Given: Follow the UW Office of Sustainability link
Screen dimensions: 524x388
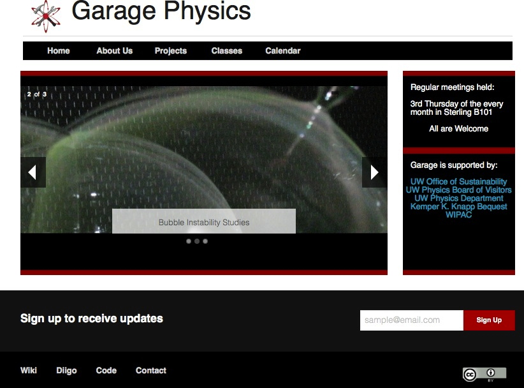Looking at the screenshot, I should pos(458,182).
